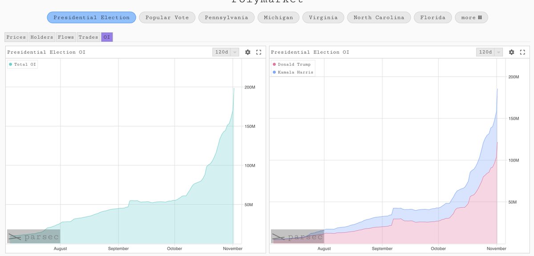Switch to the OI tab
Image resolution: width=534 pixels, height=256 pixels.
point(107,37)
